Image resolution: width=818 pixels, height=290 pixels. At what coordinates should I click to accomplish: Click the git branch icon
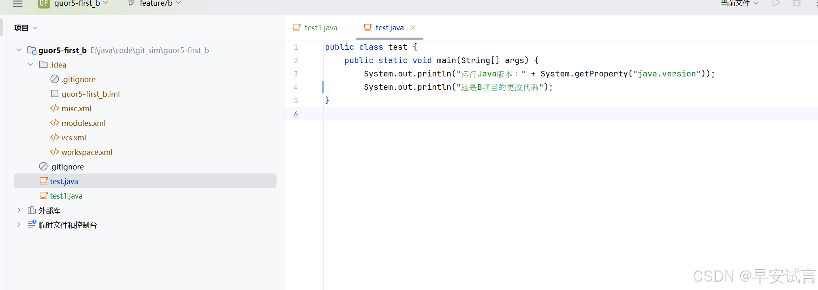(x=131, y=3)
